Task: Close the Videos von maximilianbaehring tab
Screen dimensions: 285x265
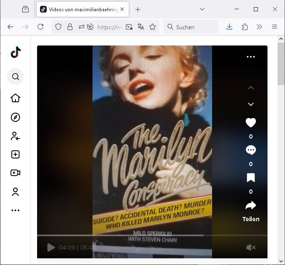Action: tap(122, 9)
